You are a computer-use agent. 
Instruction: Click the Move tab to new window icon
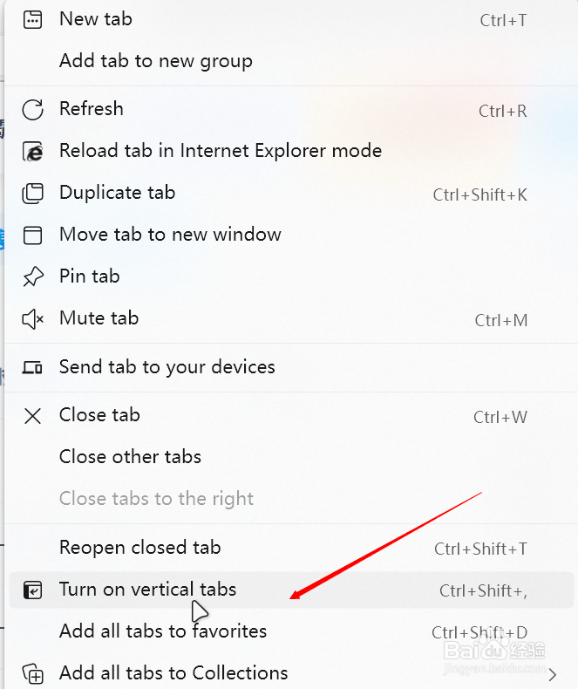(x=32, y=235)
